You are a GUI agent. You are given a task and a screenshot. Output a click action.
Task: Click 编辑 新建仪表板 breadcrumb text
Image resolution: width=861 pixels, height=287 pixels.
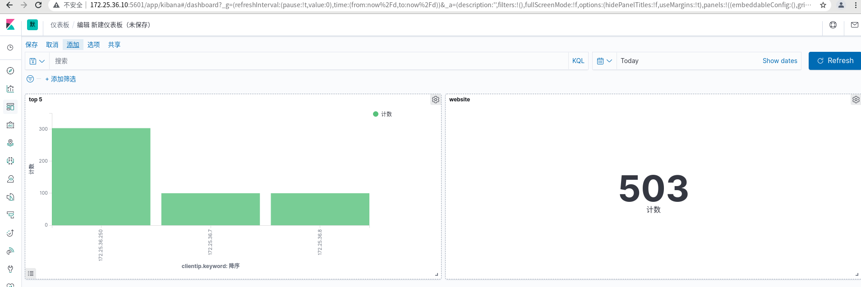tap(114, 25)
